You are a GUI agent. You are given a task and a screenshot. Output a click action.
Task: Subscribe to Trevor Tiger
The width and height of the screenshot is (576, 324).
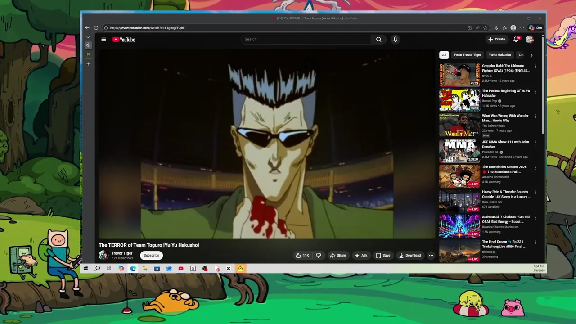click(x=151, y=256)
